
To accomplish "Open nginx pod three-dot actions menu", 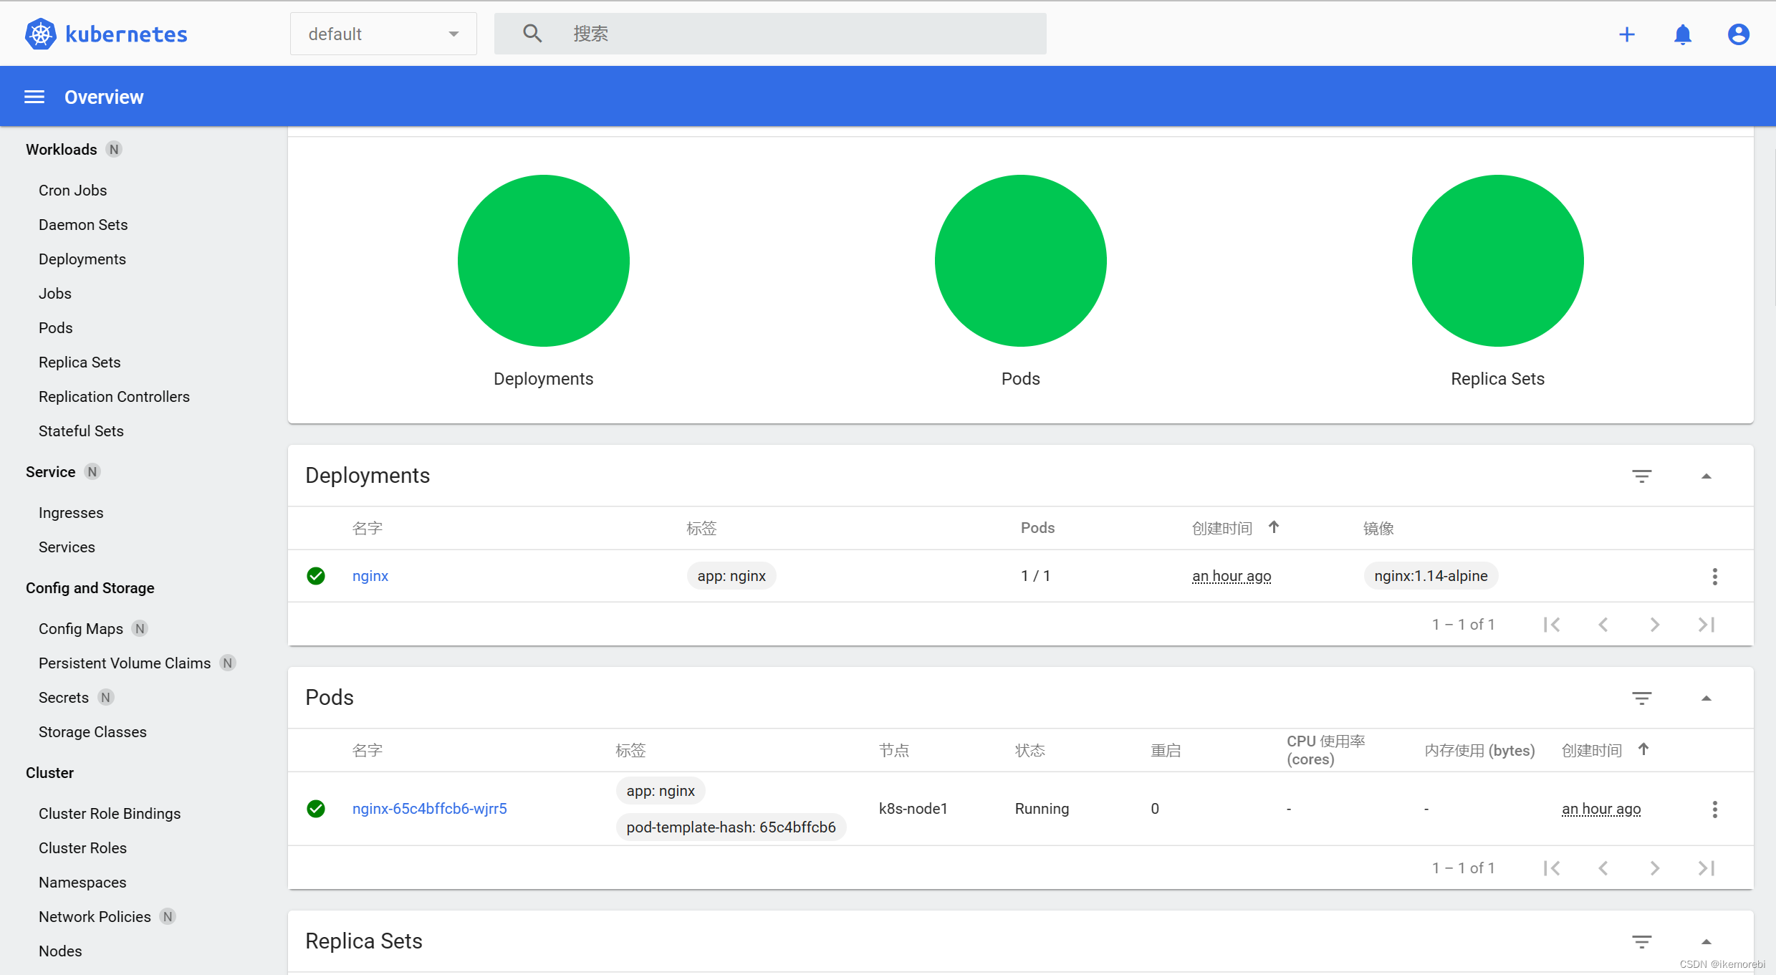I will (1714, 810).
